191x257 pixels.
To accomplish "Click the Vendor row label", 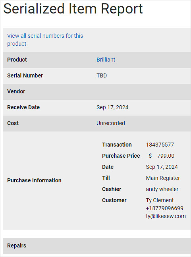I will [x=16, y=91].
